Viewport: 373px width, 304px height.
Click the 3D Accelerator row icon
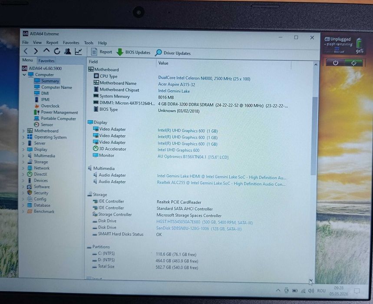pos(96,149)
